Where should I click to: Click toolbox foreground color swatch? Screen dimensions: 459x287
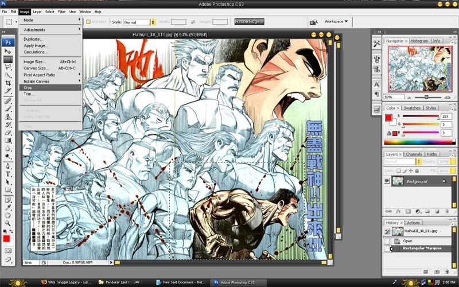click(6, 239)
